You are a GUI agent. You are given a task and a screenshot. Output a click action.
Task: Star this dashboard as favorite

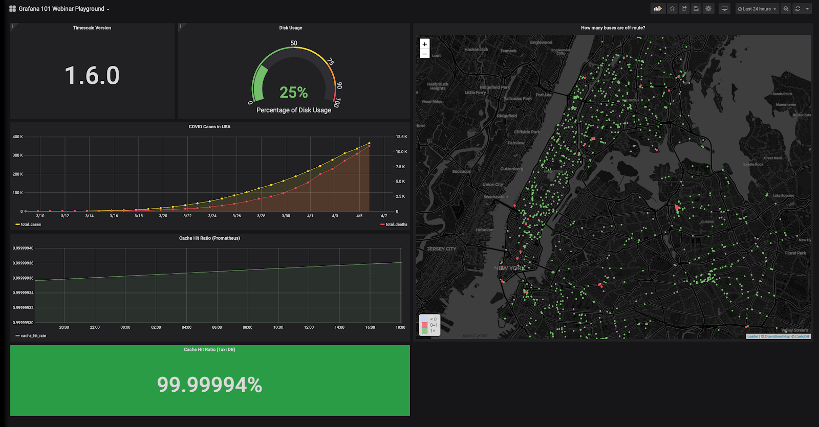click(x=672, y=9)
